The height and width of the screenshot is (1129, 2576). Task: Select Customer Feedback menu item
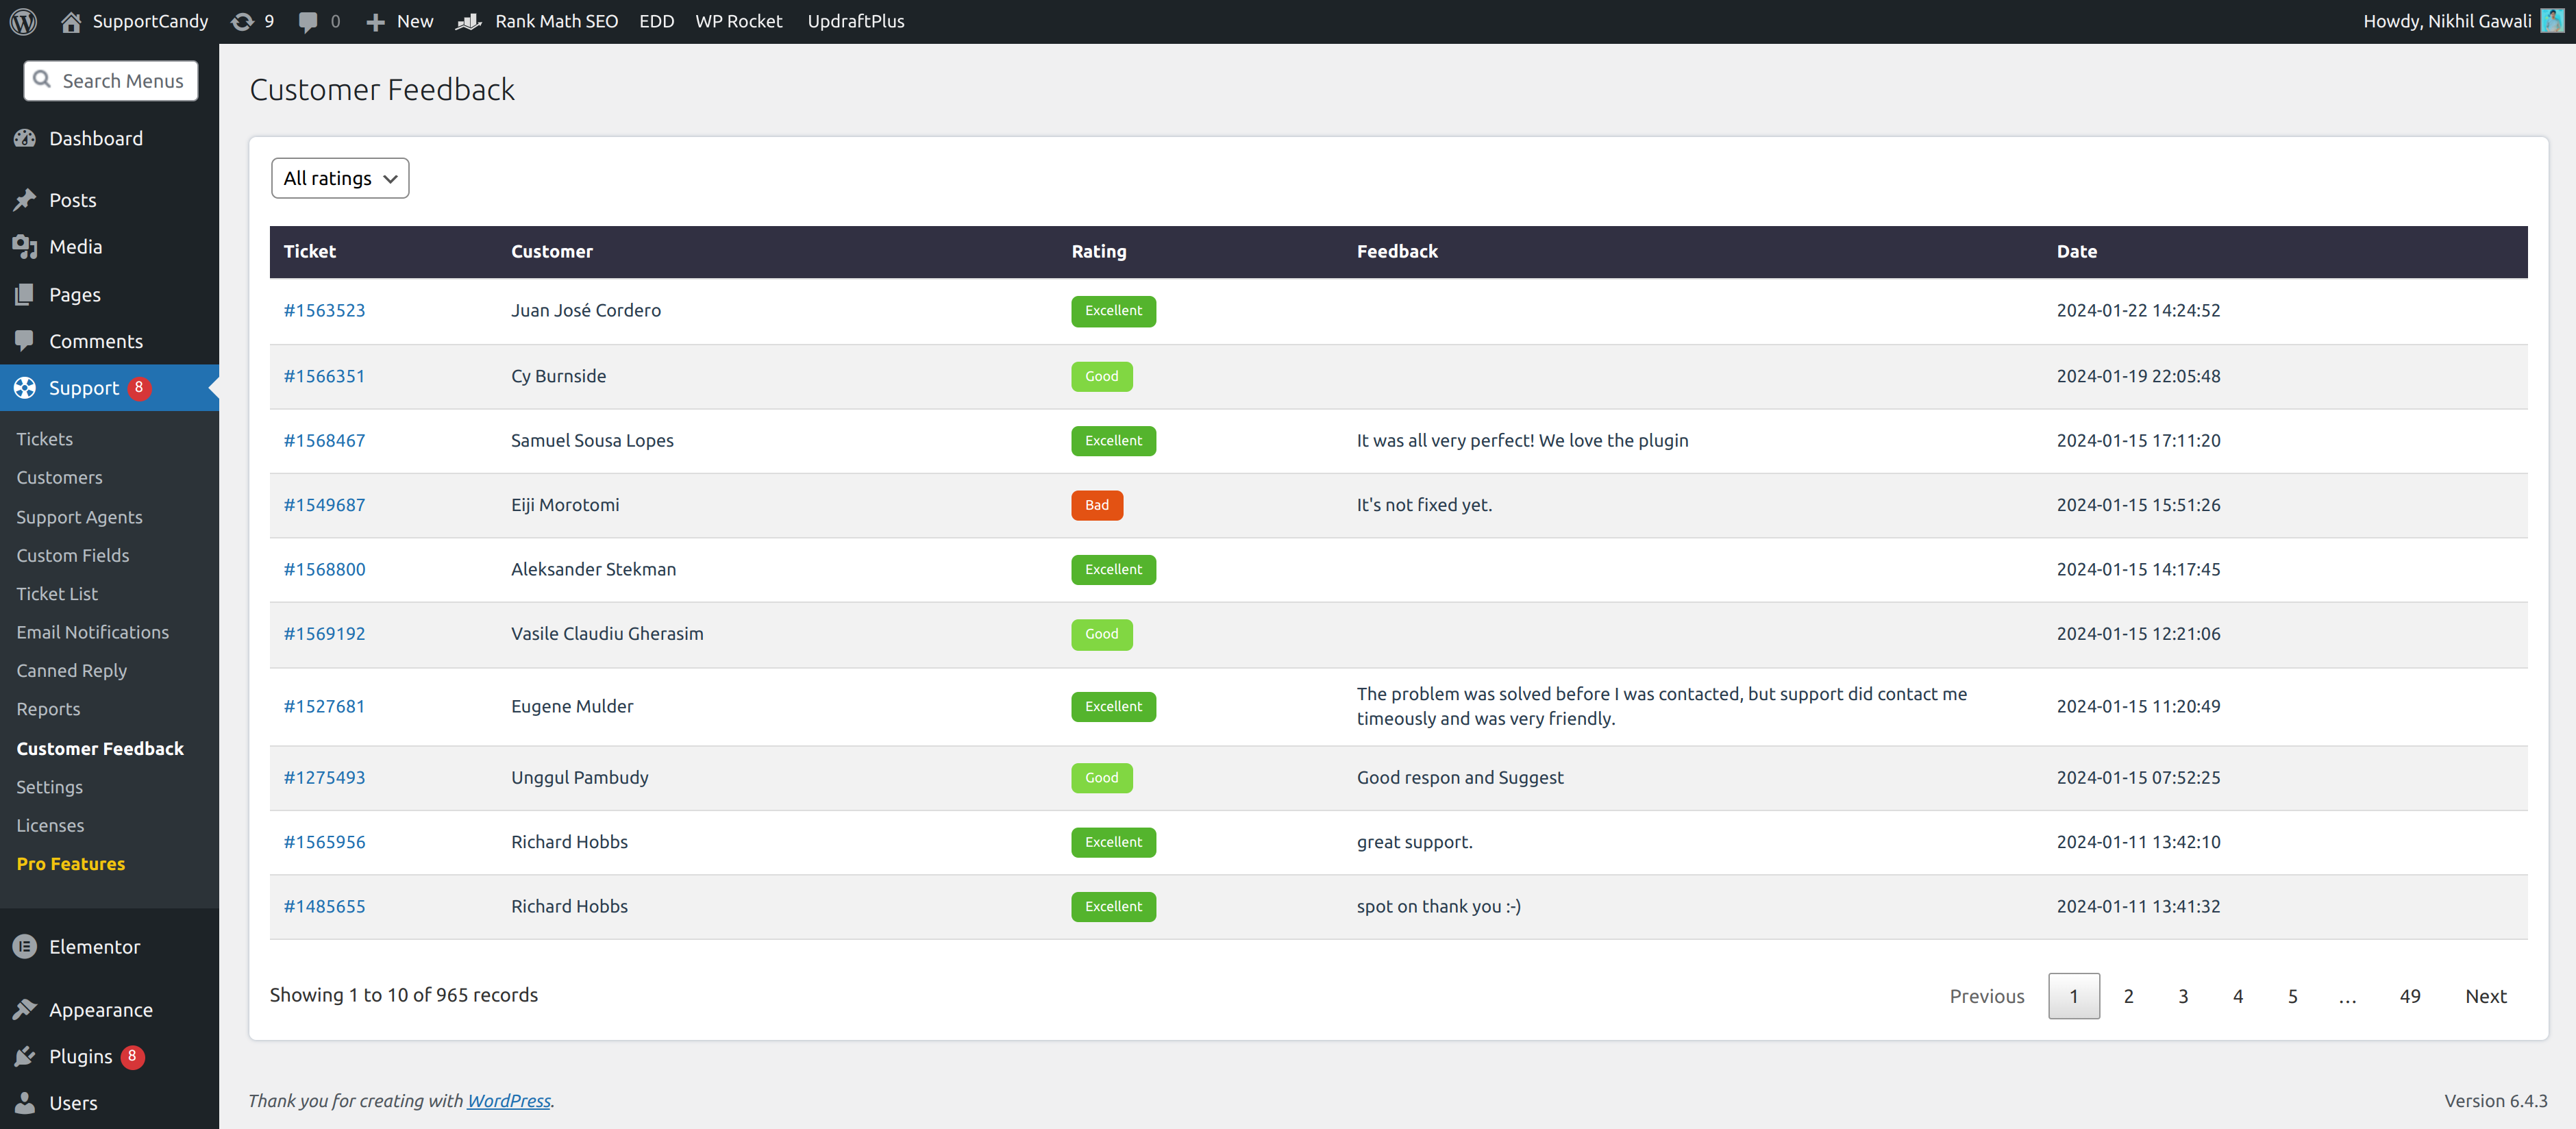pos(100,747)
